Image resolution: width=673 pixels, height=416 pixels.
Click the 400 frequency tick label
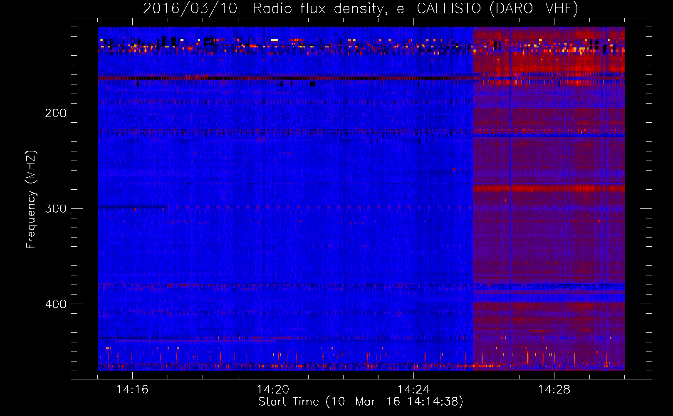pos(56,304)
